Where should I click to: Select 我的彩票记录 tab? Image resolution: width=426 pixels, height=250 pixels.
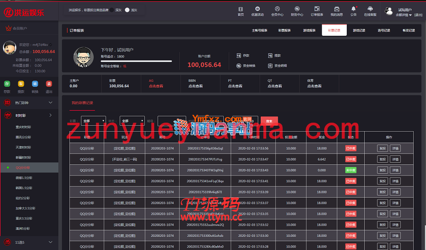[x=82, y=103]
